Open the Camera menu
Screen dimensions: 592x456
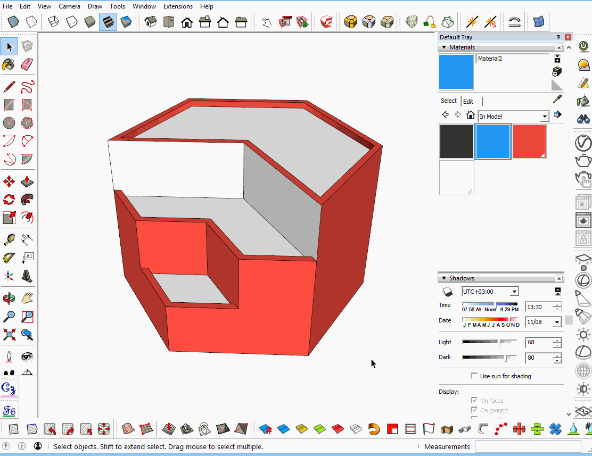tap(69, 6)
